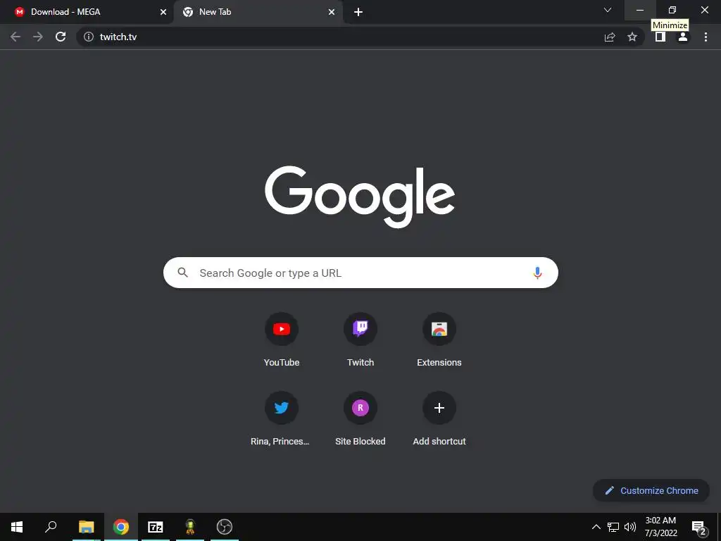Image resolution: width=721 pixels, height=541 pixels.
Task: Select the New Tab tab
Action: [258, 13]
